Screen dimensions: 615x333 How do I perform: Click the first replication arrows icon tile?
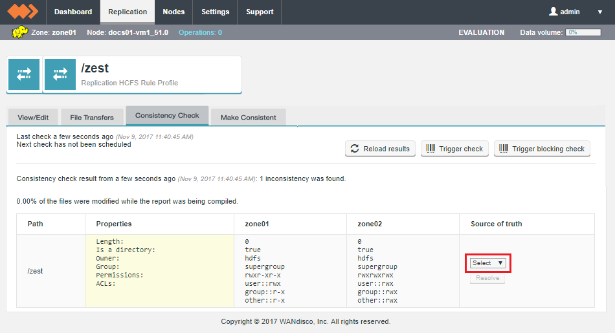click(x=24, y=75)
